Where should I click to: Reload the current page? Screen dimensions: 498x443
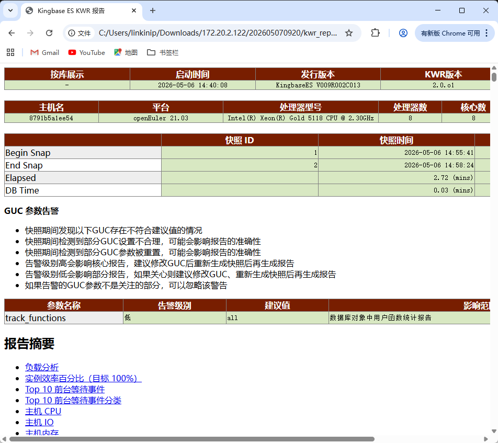(x=49, y=33)
